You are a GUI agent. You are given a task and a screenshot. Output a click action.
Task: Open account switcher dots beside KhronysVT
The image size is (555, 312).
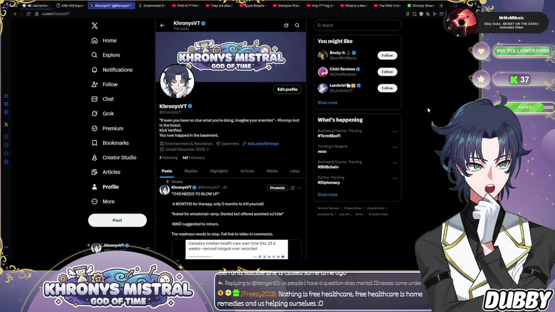tap(148, 248)
